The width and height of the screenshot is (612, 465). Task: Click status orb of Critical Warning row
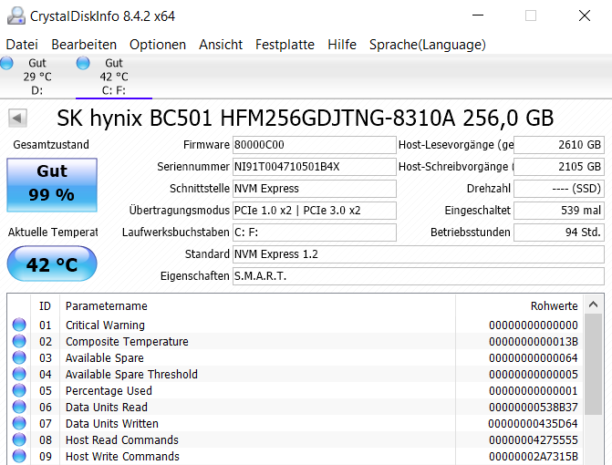[x=19, y=325]
